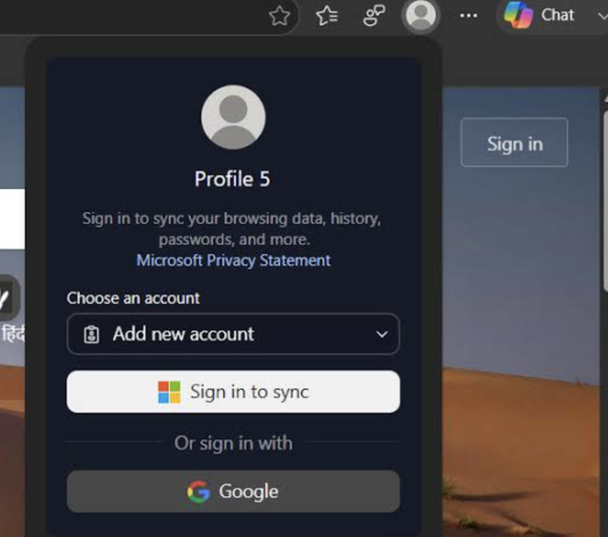Open Settings and more ellipsis menu
This screenshot has height=537, width=608.
point(468,16)
